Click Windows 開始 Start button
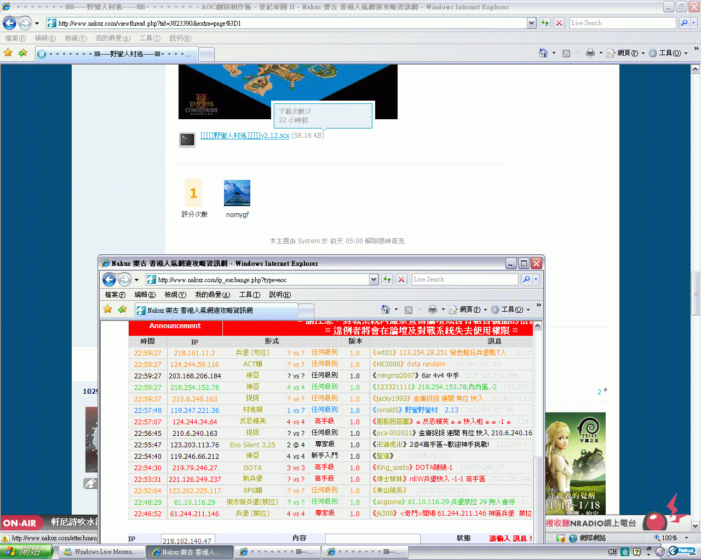This screenshot has height=560, width=701. (x=26, y=552)
